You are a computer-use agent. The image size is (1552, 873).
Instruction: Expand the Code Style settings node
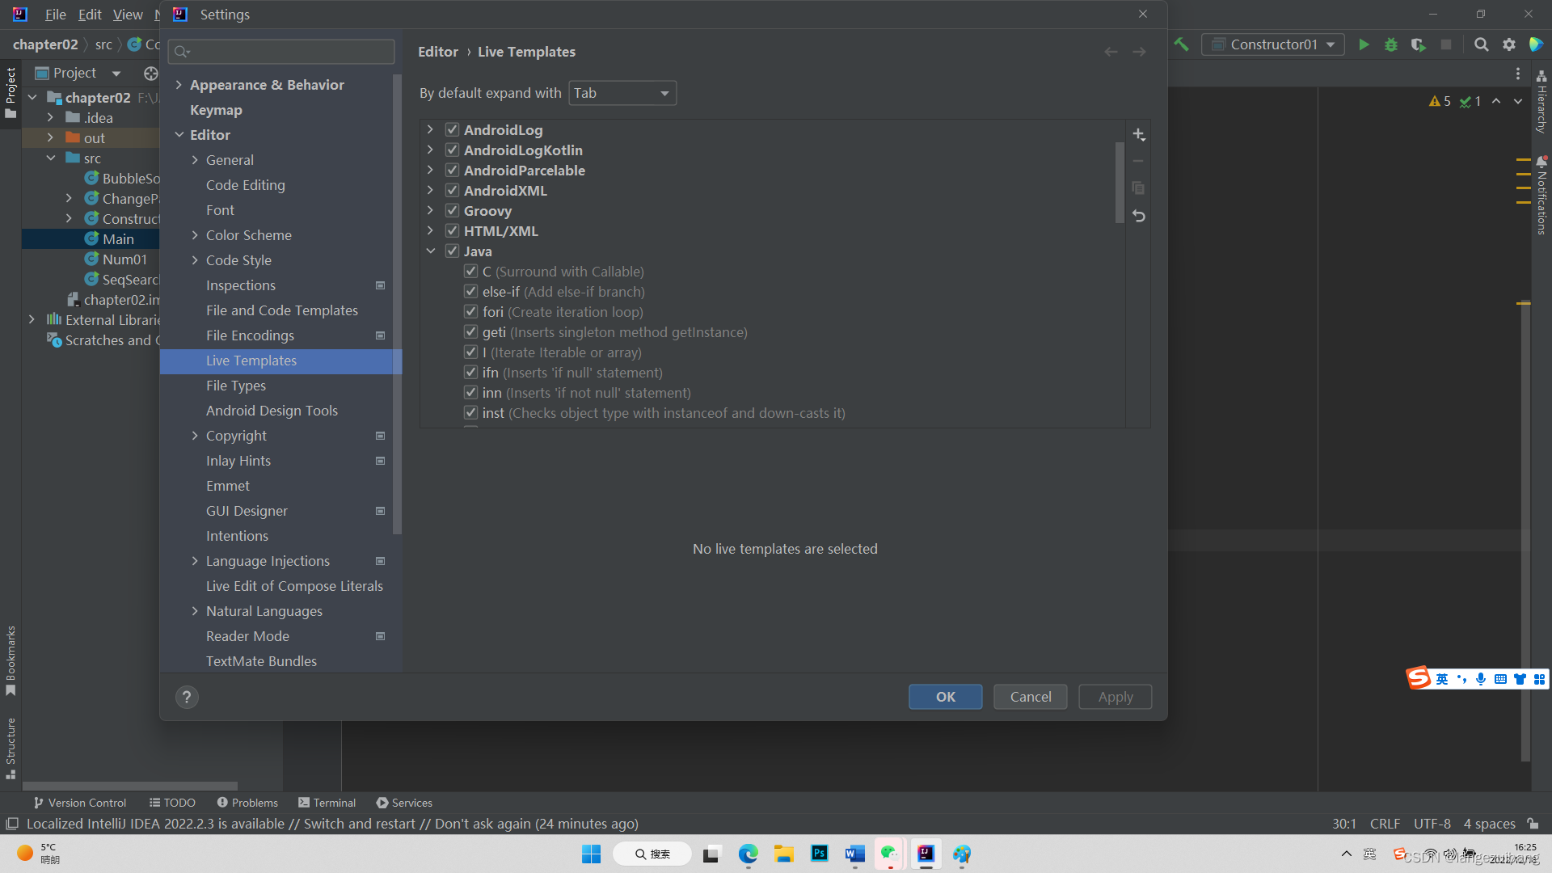195,260
